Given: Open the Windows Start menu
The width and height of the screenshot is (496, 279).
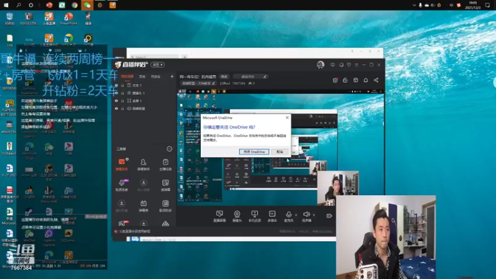Looking at the screenshot, I should (x=6, y=5).
